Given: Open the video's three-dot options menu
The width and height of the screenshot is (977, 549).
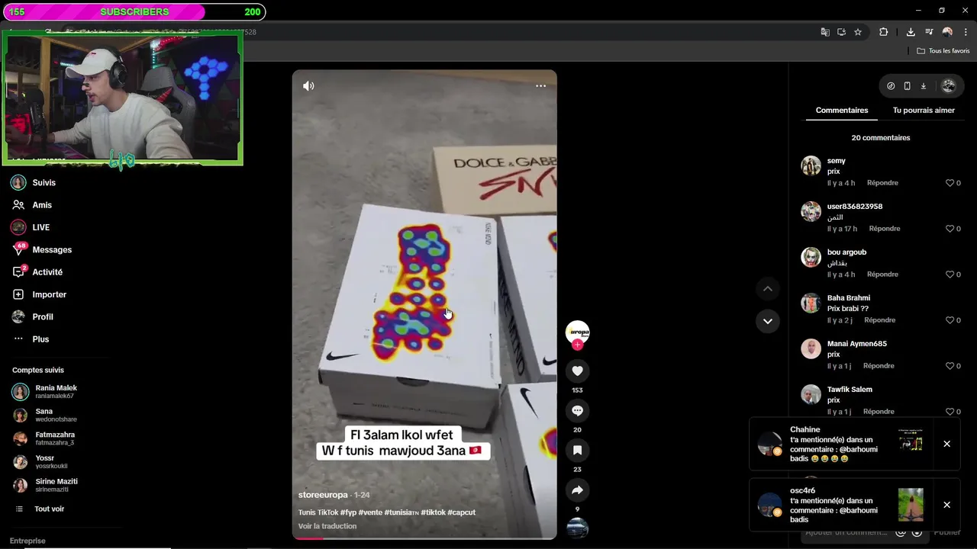Looking at the screenshot, I should click(540, 86).
